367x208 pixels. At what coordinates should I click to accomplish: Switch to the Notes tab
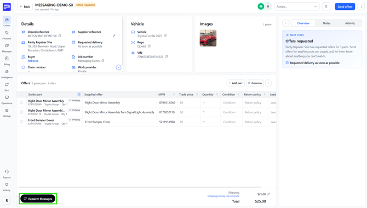326,23
